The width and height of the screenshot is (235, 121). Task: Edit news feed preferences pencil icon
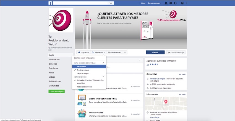point(104,62)
